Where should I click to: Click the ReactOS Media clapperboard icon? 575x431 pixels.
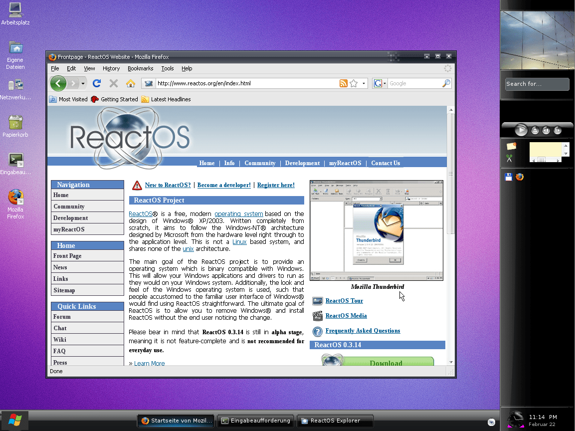318,316
